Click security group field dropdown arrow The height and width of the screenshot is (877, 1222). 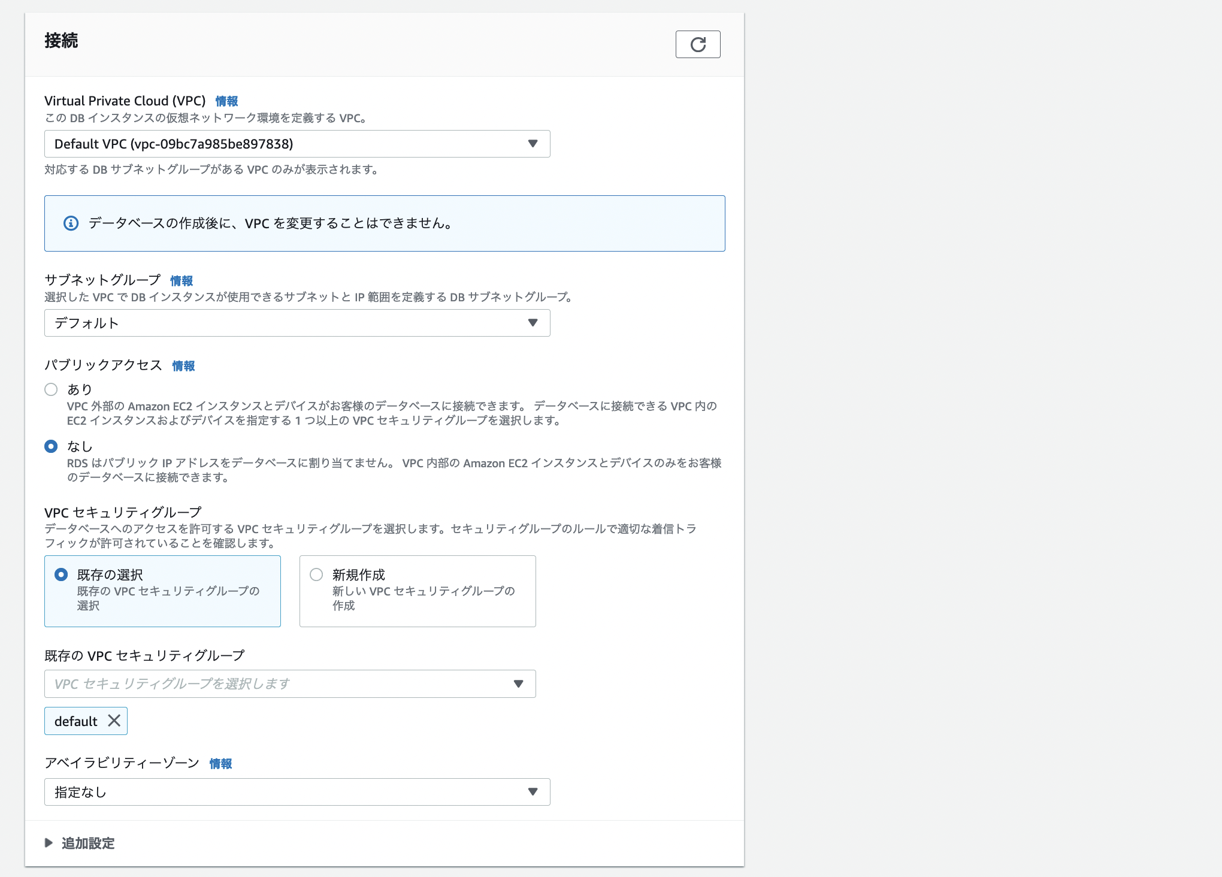tap(519, 684)
